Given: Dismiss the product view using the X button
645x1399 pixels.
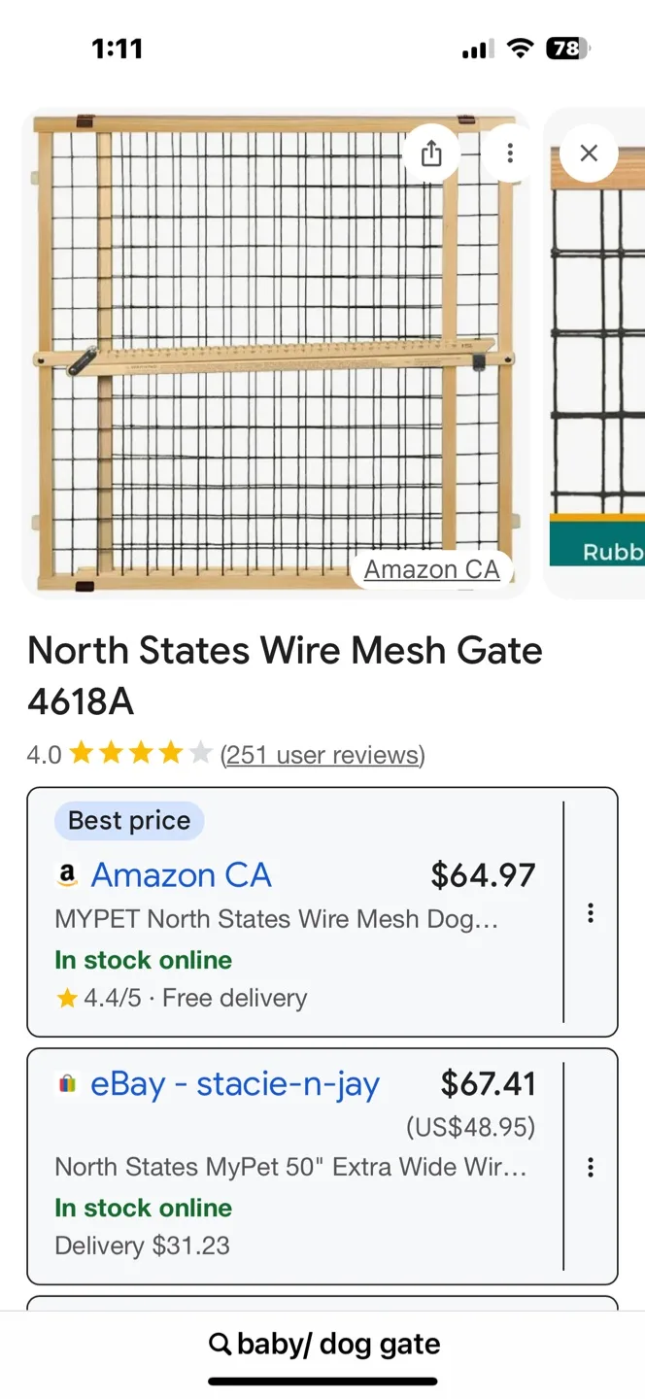Looking at the screenshot, I should click(588, 153).
